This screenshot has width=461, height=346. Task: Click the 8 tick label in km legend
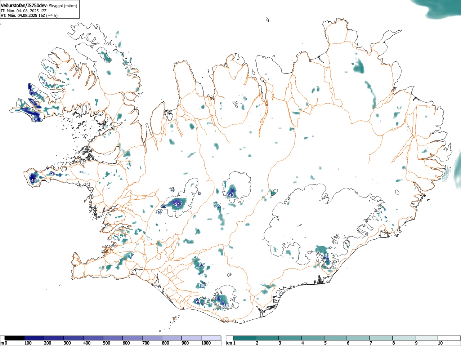[x=393, y=343]
